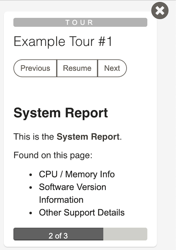
Task: Click the Resume button
Action: [x=77, y=68]
